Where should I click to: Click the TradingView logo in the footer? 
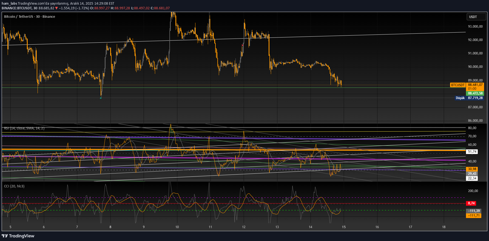pyautogui.click(x=18, y=236)
